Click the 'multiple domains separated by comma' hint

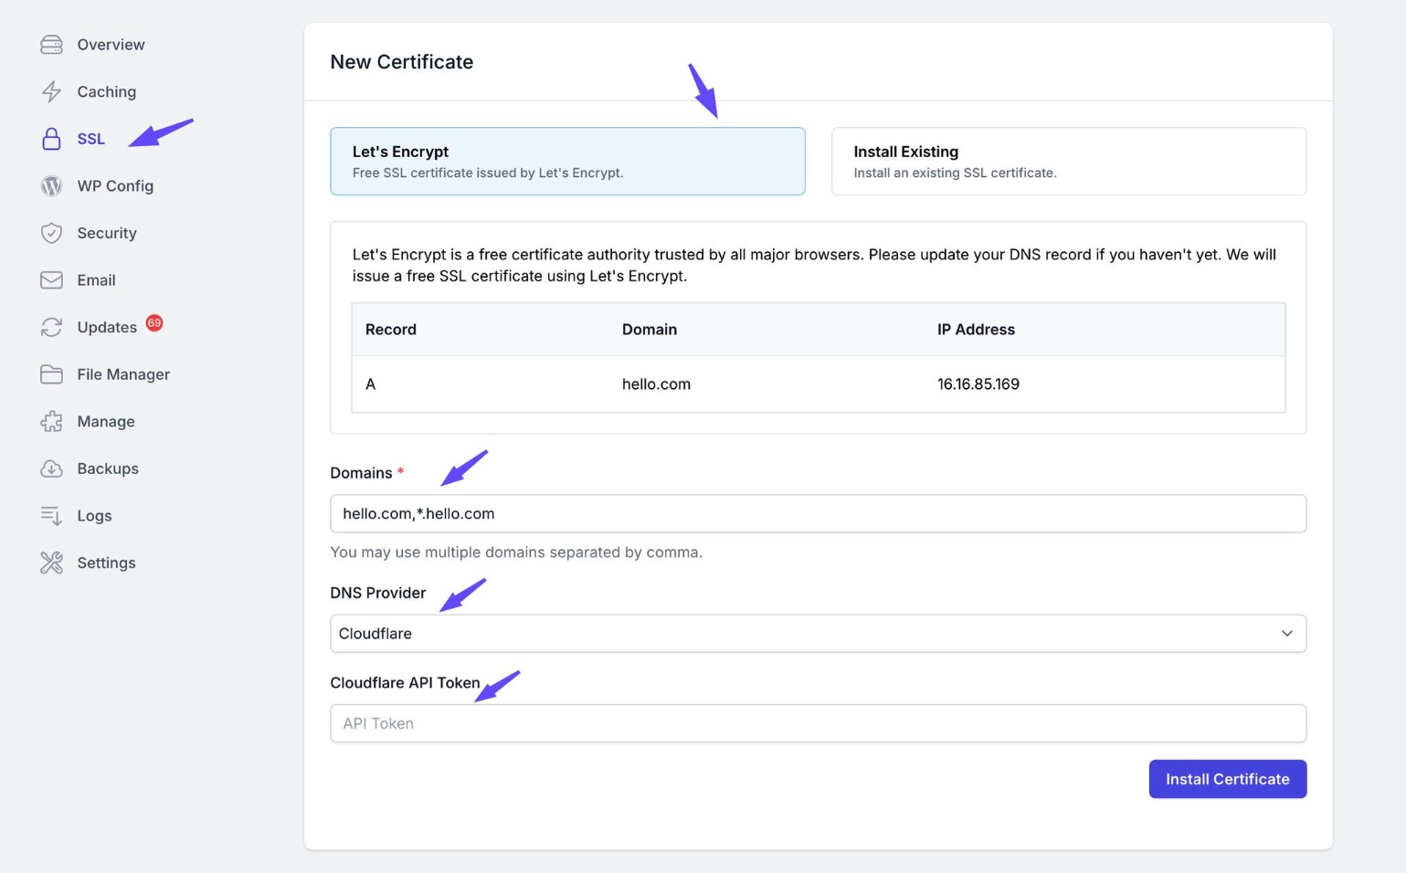[516, 552]
